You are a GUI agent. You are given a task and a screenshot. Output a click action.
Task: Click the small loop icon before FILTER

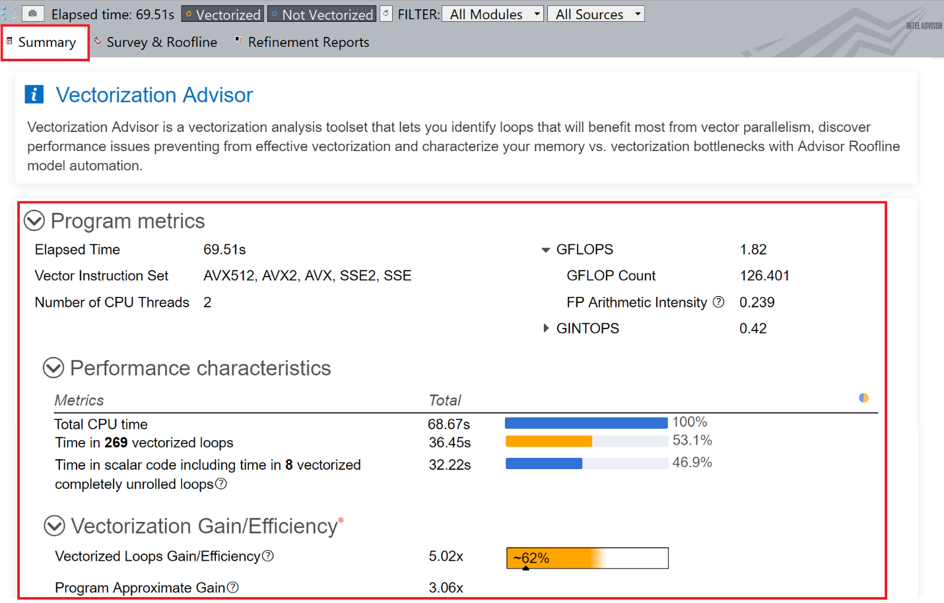coord(386,13)
